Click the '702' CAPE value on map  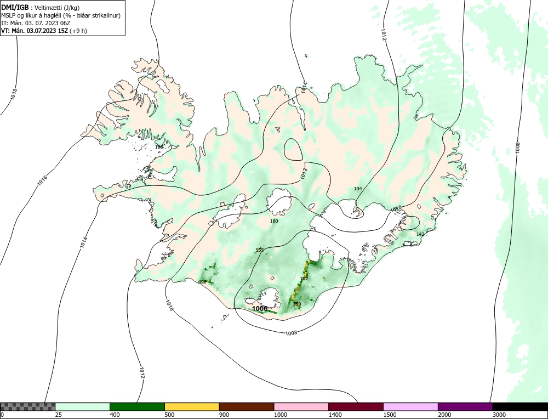click(x=304, y=279)
